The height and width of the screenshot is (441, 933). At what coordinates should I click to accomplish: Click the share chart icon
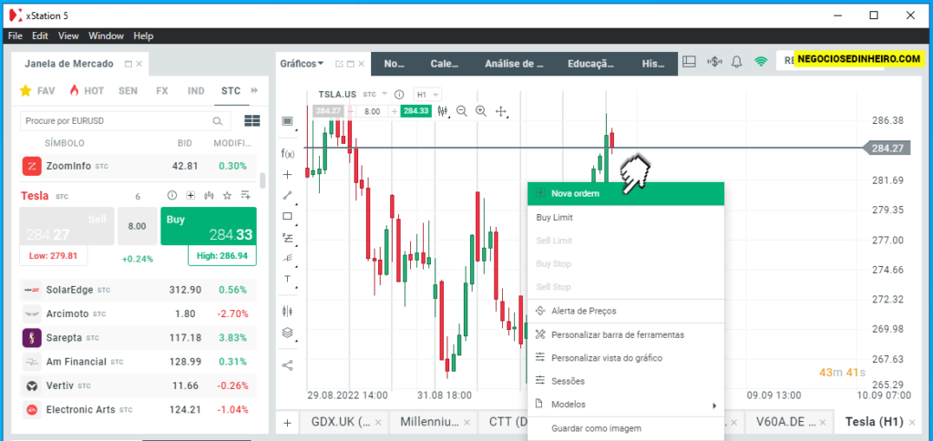[287, 364]
